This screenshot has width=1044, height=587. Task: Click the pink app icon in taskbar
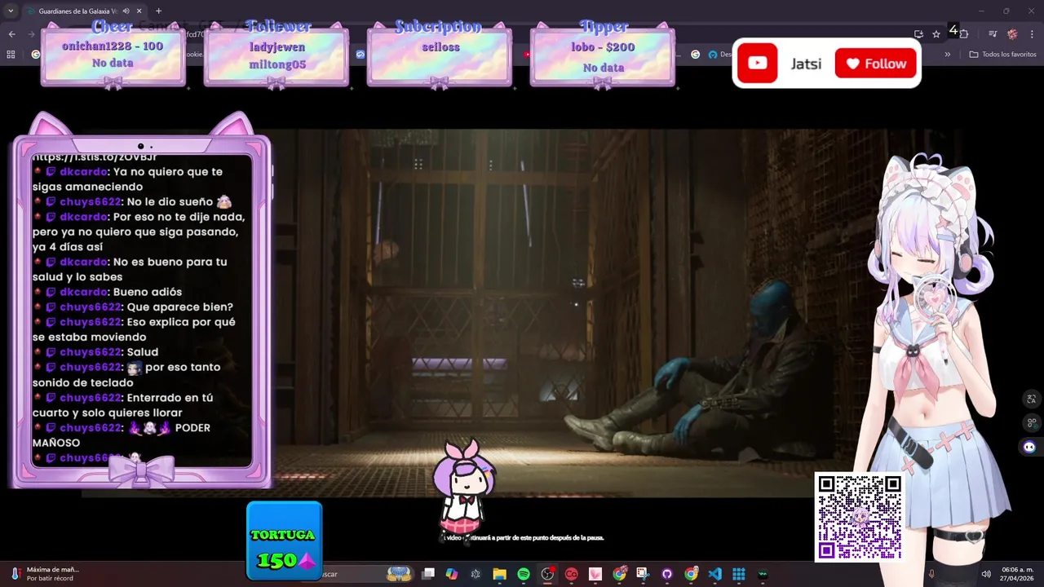pyautogui.click(x=595, y=574)
